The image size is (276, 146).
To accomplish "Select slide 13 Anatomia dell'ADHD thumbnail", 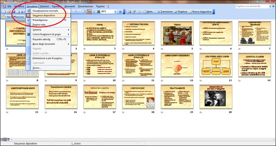I will pyautogui.click(x=216, y=65).
